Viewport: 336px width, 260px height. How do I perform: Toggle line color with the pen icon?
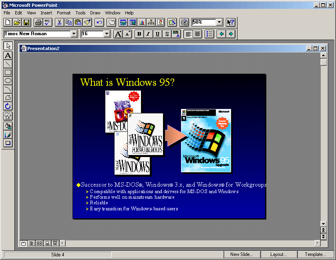click(8, 135)
